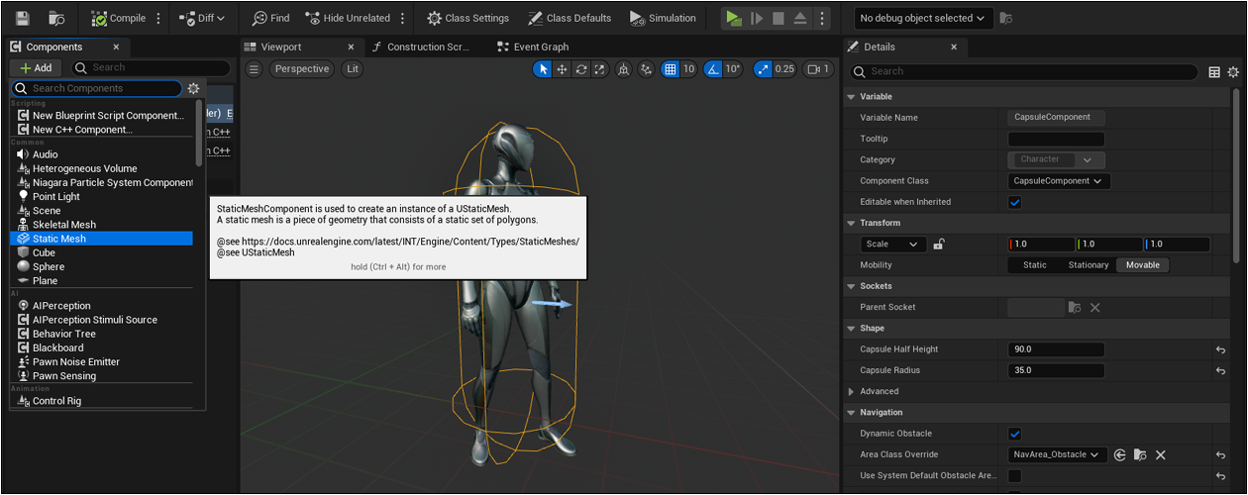Viewport: 1248px width, 495px height.
Task: Select the Rotate transform tool in viewport
Action: [x=581, y=69]
